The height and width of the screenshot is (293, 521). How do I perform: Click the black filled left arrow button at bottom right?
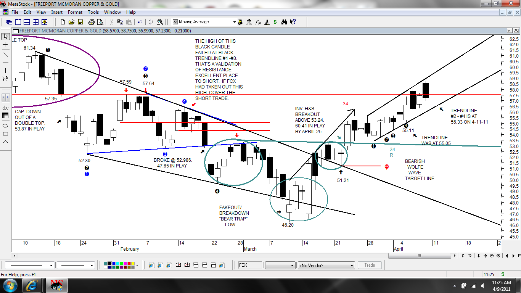point(507,256)
